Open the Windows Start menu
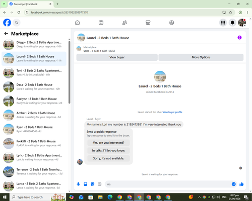 tap(5, 197)
